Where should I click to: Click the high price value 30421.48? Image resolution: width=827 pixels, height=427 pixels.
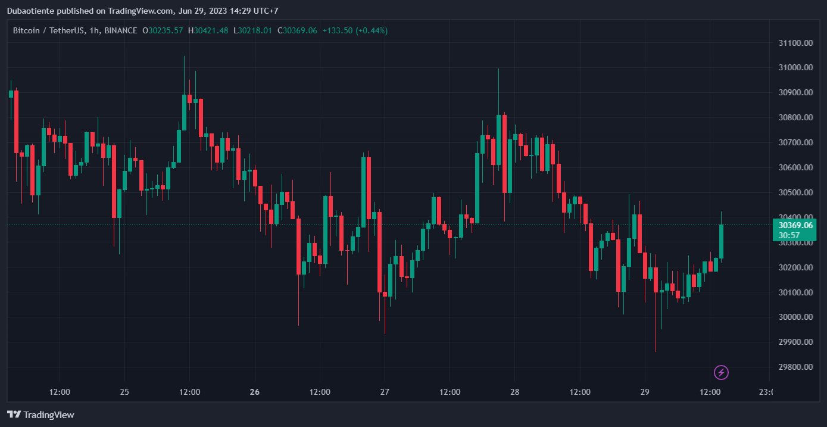point(211,30)
